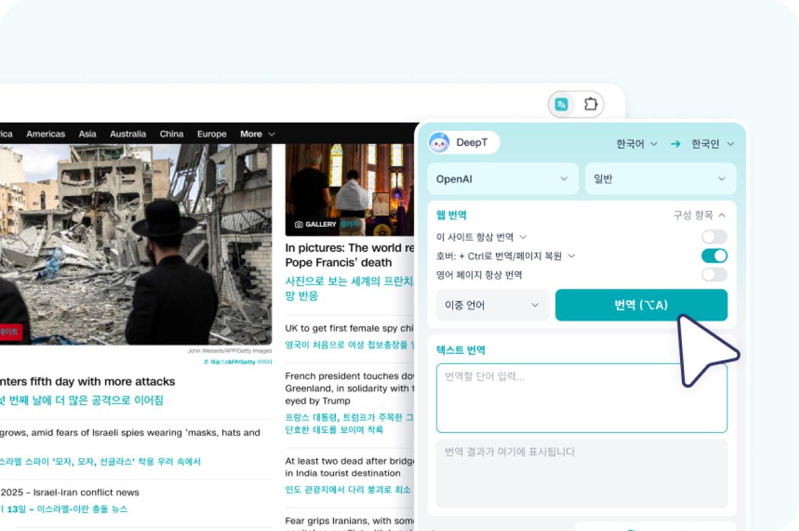Click the 번역 (⌥A) button

[641, 305]
